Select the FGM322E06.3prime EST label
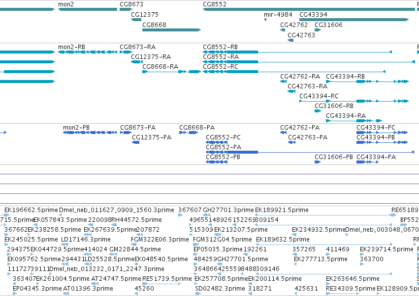The height and width of the screenshot is (296, 419). tap(160, 240)
